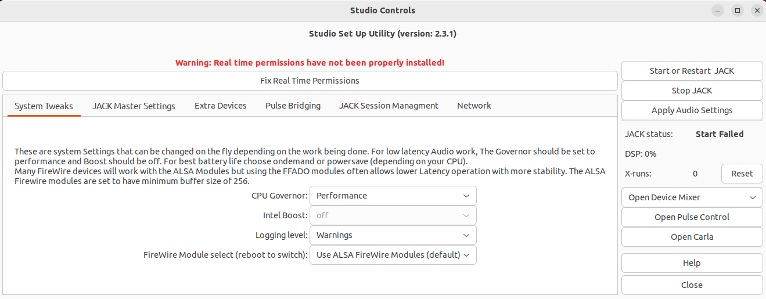The width and height of the screenshot is (766, 299).
Task: Go to JACK Session Managment tab
Action: [x=389, y=106]
